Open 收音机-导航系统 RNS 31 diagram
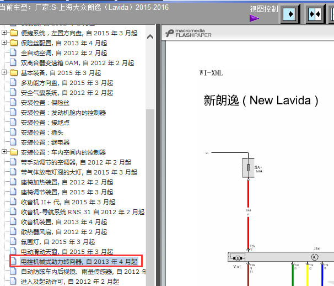Screen dimensions: 334x286 83,212
